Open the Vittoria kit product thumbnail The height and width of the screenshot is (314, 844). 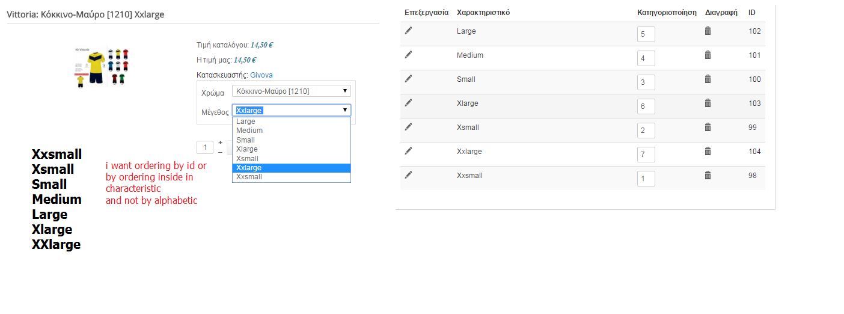(102, 66)
